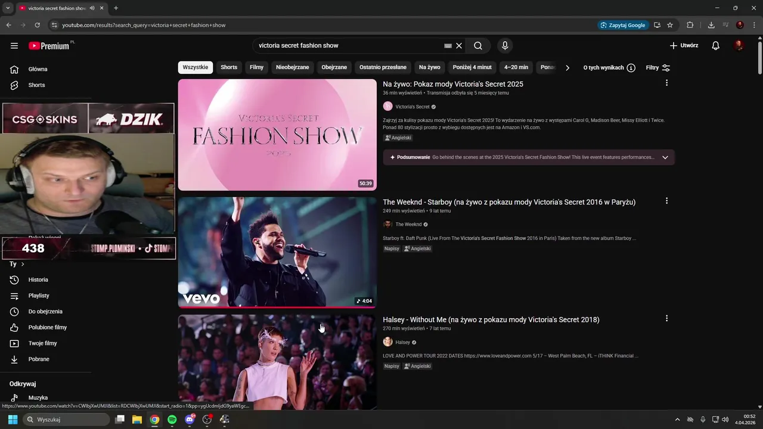763x429 pixels.
Task: Click the info icon next to O tych wynikach
Action: click(x=631, y=68)
